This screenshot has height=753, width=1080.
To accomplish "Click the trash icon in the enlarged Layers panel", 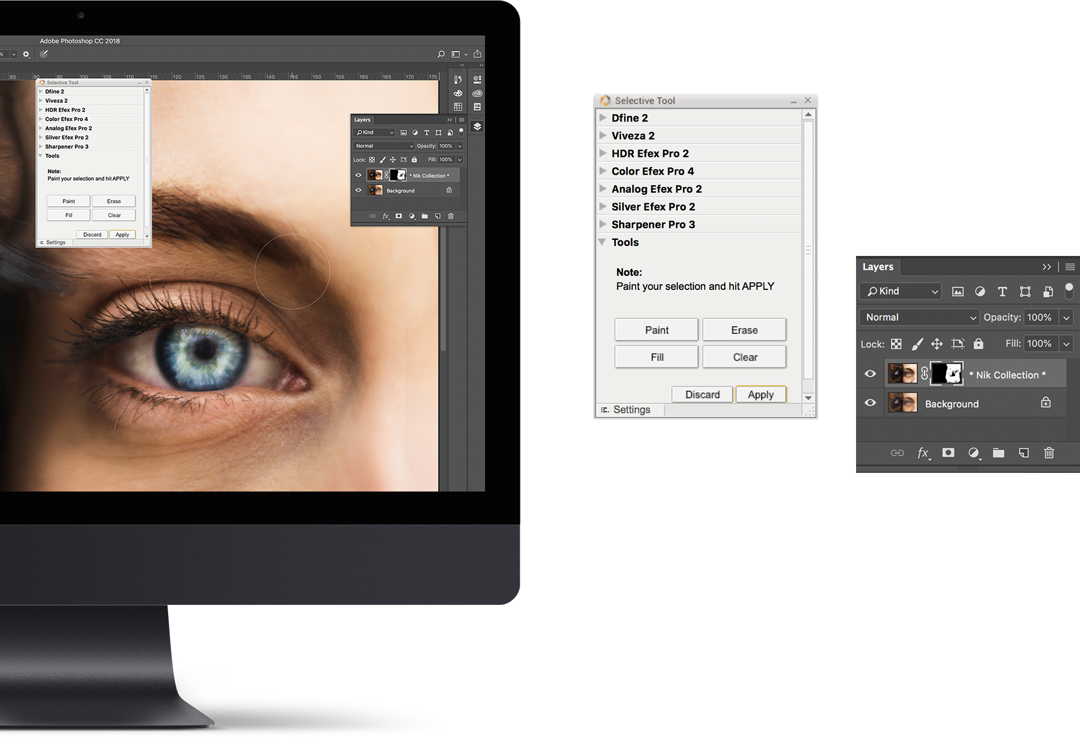I will pos(1049,453).
